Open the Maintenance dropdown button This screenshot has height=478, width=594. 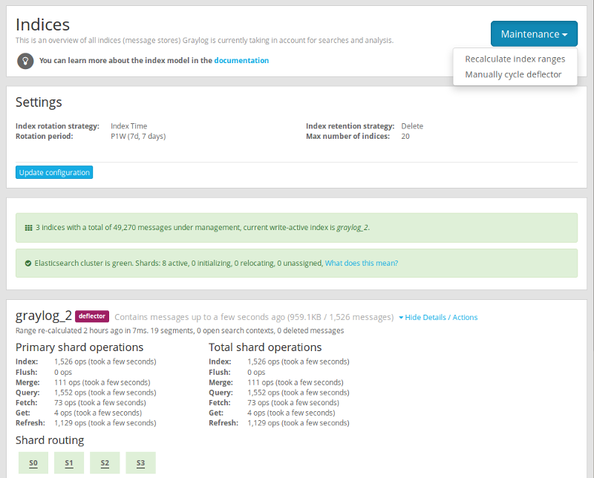(x=534, y=34)
